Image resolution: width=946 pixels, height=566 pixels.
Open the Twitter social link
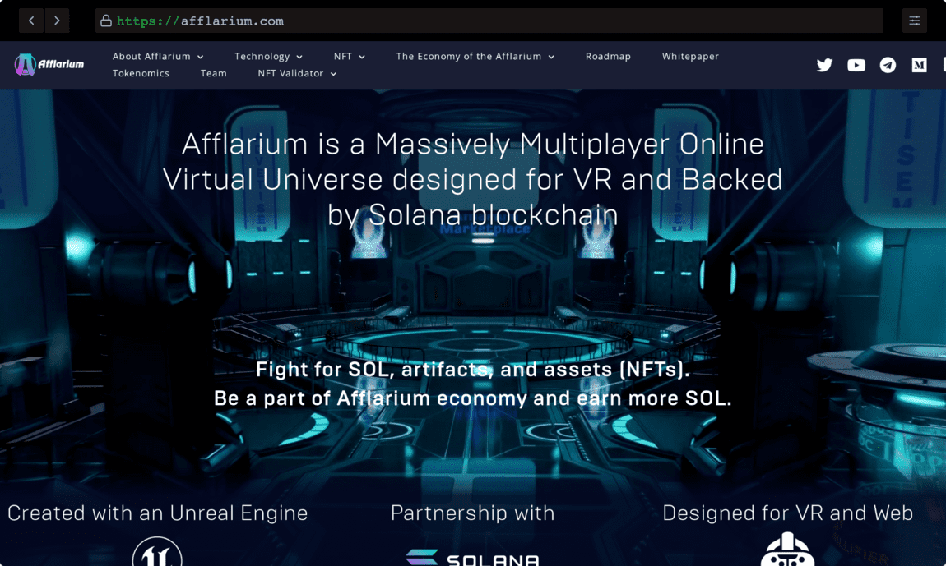(x=824, y=65)
